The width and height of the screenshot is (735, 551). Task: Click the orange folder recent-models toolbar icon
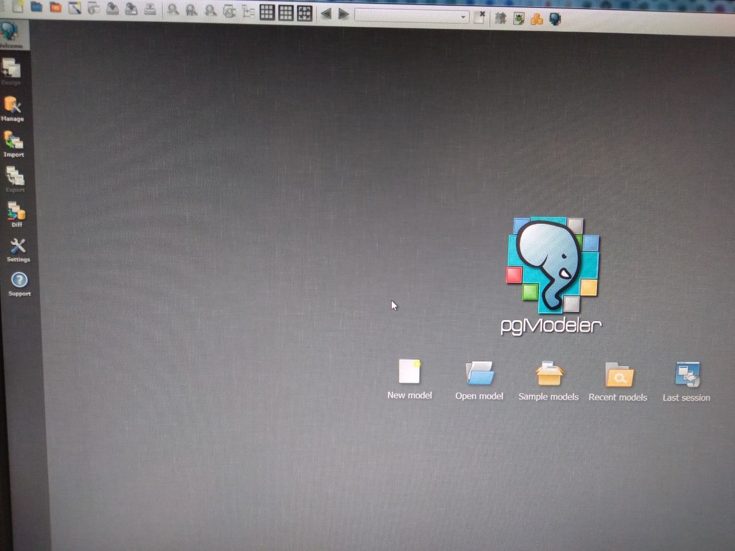(x=56, y=7)
